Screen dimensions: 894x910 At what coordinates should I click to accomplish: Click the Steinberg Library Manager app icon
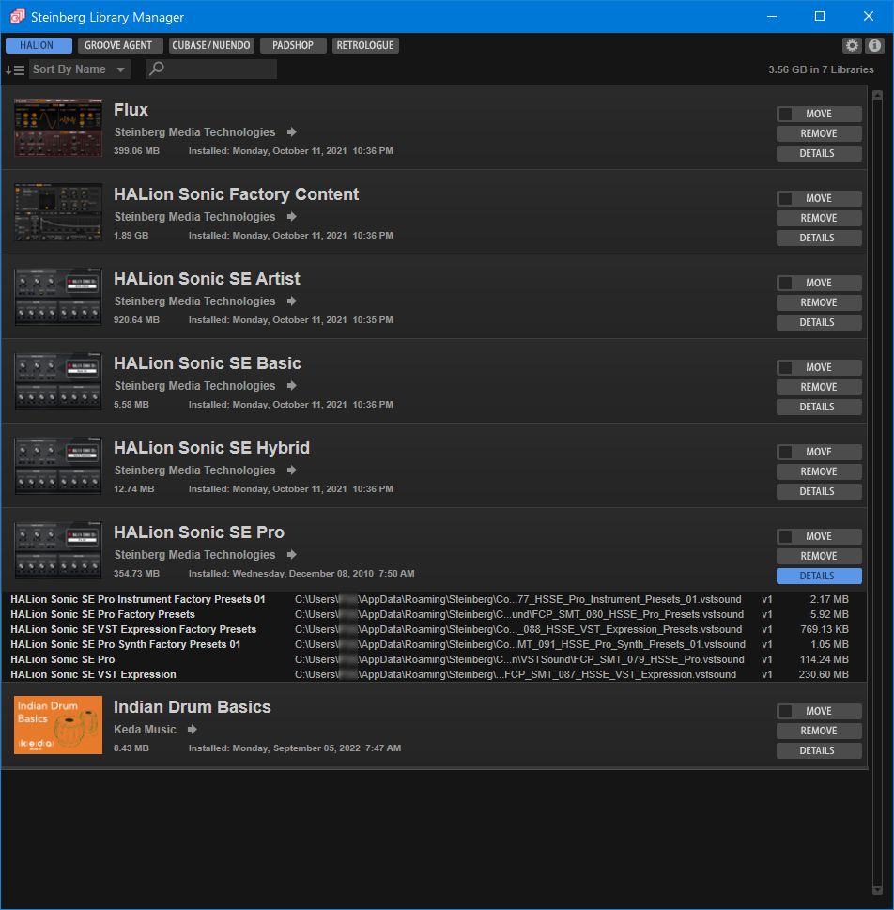coord(17,16)
